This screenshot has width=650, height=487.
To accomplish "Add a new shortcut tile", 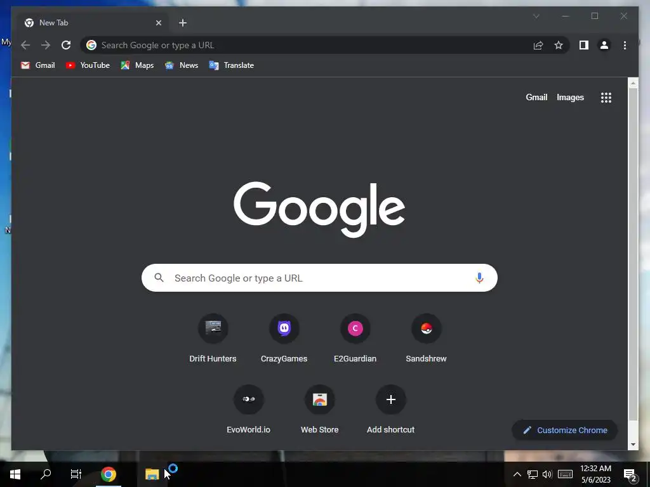I will (x=390, y=410).
